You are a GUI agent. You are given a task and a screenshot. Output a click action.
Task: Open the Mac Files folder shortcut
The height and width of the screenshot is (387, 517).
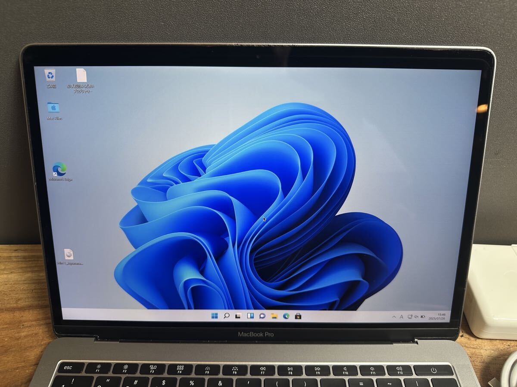pyautogui.click(x=54, y=110)
